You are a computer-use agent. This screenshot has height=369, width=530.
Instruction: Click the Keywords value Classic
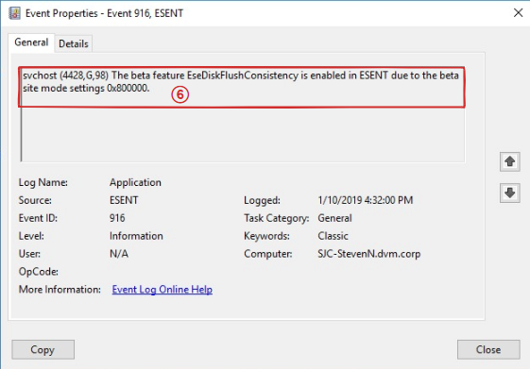click(x=333, y=236)
